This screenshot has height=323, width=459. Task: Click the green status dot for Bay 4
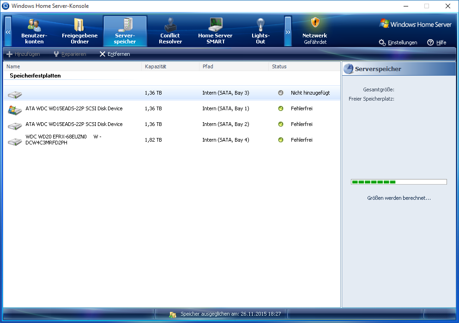(281, 140)
